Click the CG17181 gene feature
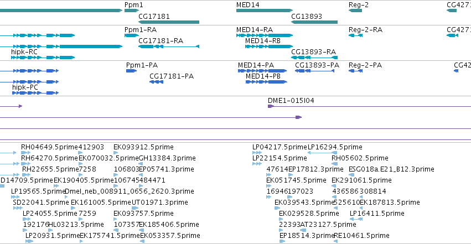 (169, 22)
